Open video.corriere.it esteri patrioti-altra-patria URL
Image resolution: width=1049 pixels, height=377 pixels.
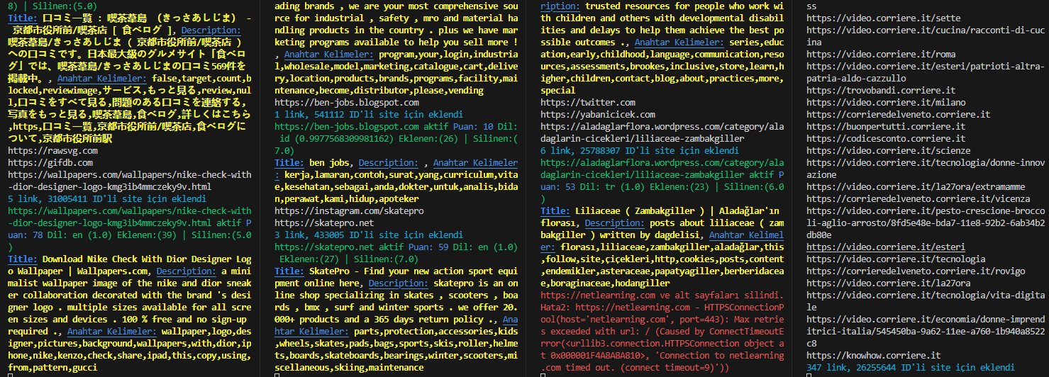click(926, 72)
